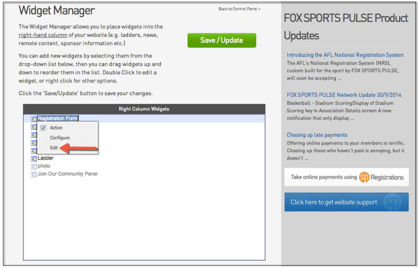The image size is (419, 269).
Task: Click the Active menu entry label
Action: [56, 128]
